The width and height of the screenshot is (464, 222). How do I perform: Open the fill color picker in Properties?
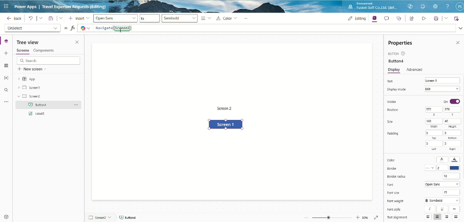coord(454,160)
